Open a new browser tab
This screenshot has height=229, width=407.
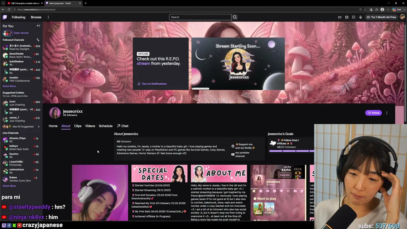pyautogui.click(x=86, y=3)
